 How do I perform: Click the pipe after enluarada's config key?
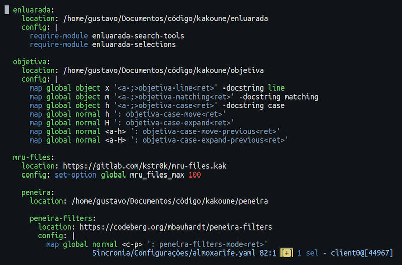(57, 27)
